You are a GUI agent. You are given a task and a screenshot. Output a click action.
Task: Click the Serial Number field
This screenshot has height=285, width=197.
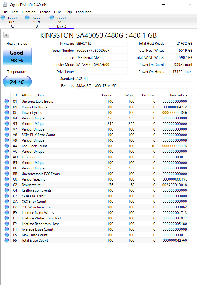(101, 51)
